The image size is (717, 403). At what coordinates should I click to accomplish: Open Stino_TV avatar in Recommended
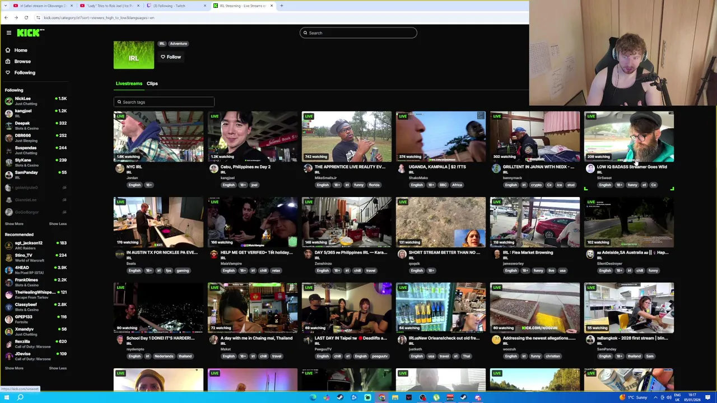9,257
